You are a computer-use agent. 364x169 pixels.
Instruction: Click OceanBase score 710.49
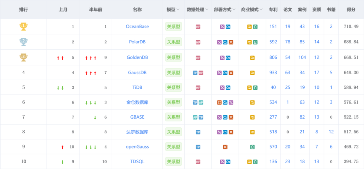351,27
